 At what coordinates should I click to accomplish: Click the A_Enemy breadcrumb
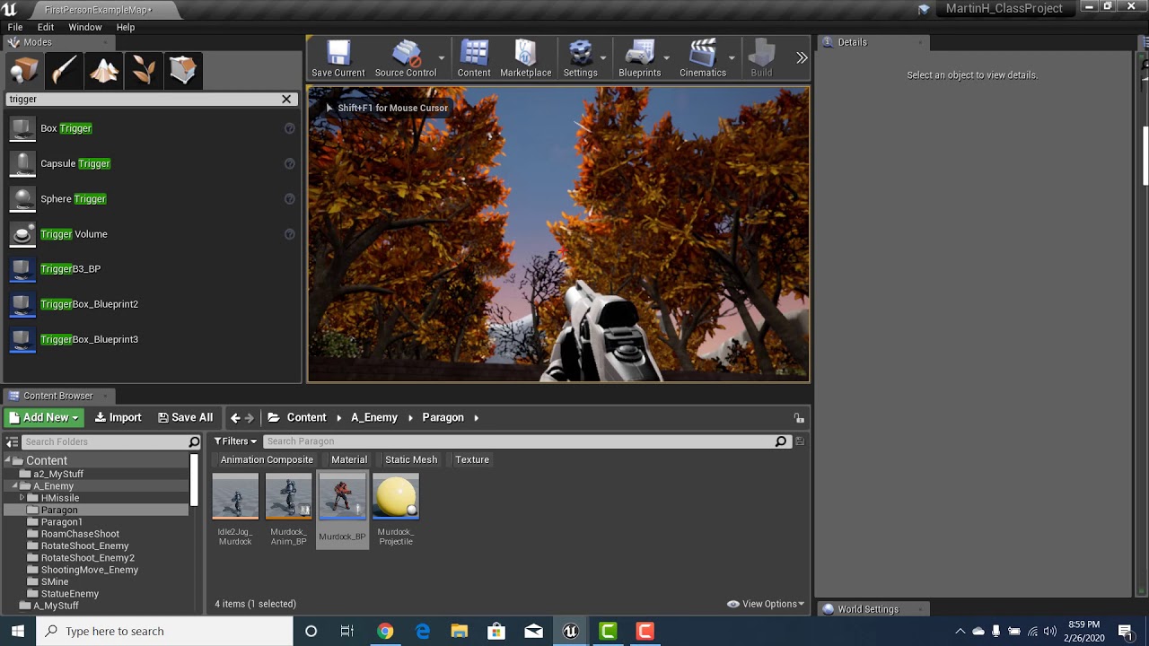click(x=374, y=417)
